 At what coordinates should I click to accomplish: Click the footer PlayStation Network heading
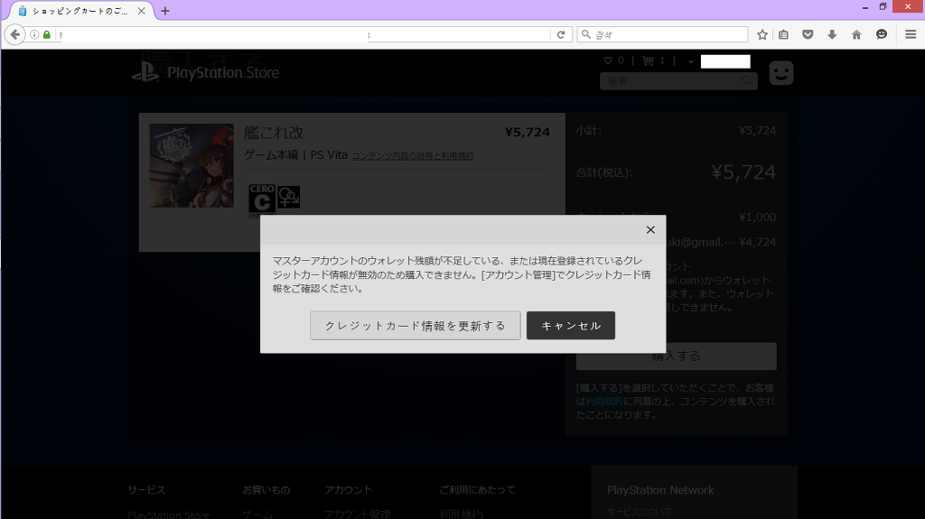coord(660,490)
